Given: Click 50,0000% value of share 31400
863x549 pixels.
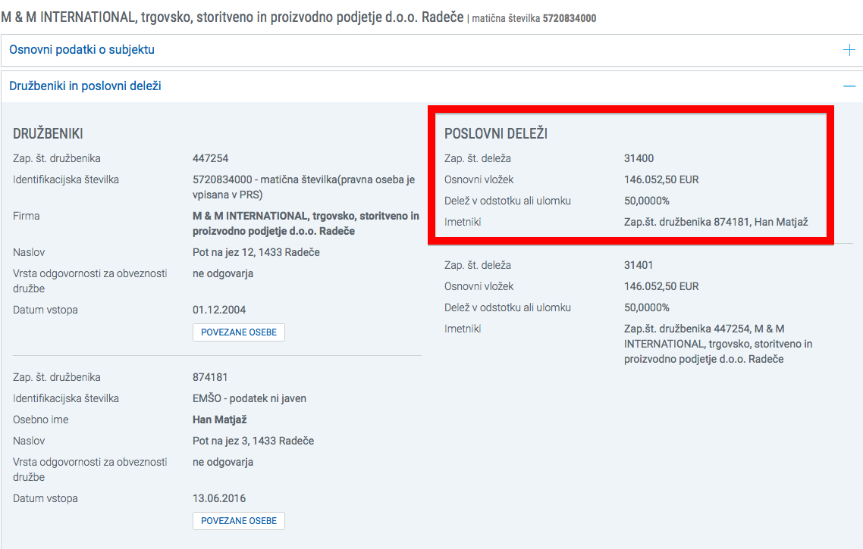Looking at the screenshot, I should click(x=647, y=201).
